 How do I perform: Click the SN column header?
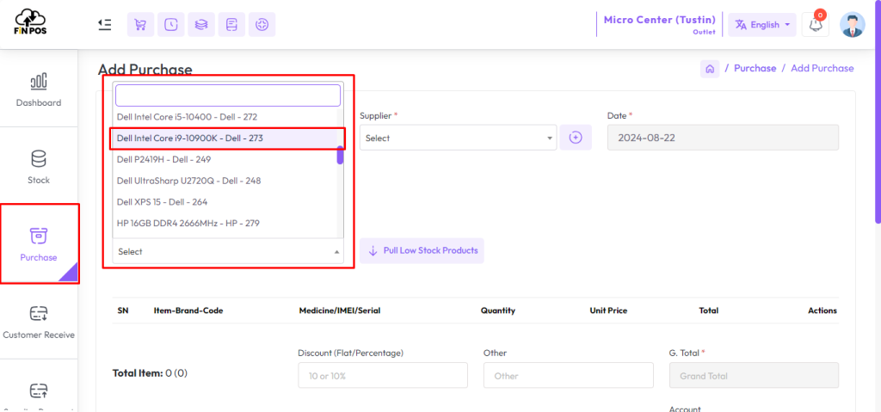(123, 311)
